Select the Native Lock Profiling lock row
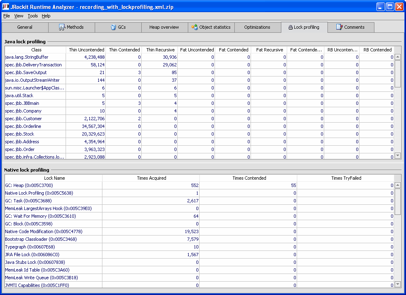This screenshot has height=295, width=406. [x=200, y=193]
